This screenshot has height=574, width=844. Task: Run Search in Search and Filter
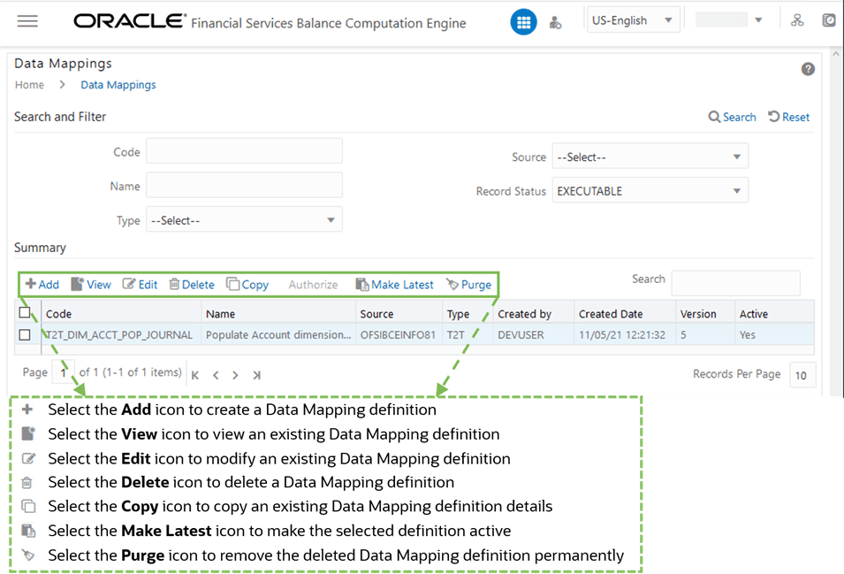pos(732,117)
